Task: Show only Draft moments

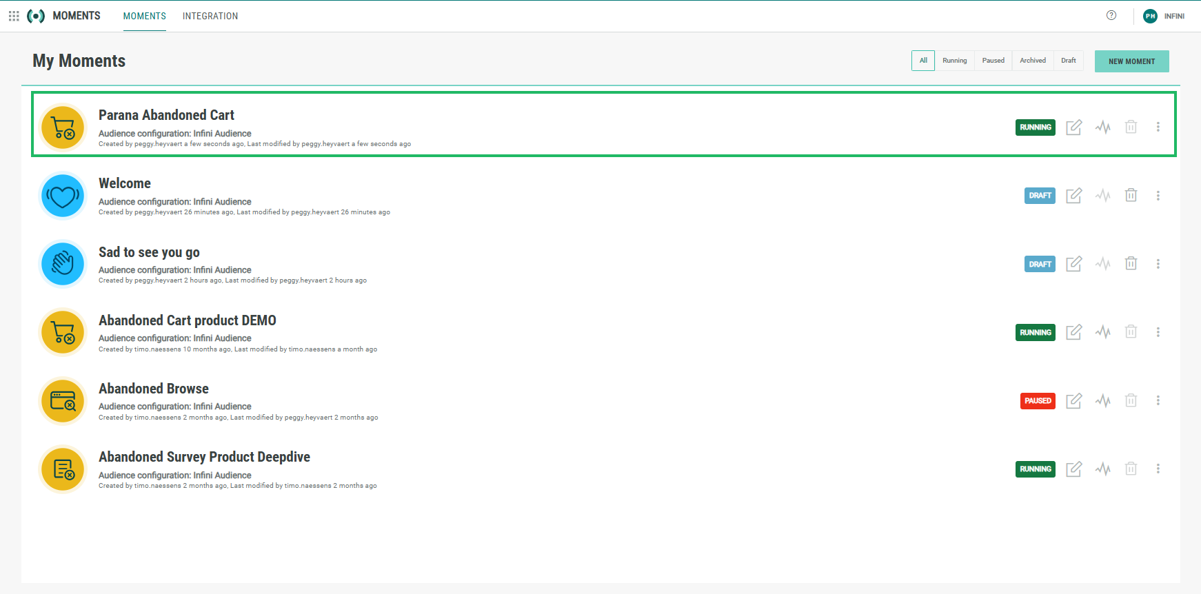Action: [1068, 61]
